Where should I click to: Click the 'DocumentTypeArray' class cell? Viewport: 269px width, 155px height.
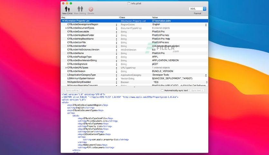(x=131, y=28)
